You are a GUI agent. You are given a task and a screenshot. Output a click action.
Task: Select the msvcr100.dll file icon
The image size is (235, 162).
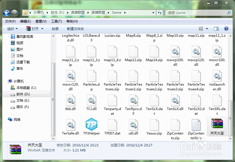click(x=217, y=51)
